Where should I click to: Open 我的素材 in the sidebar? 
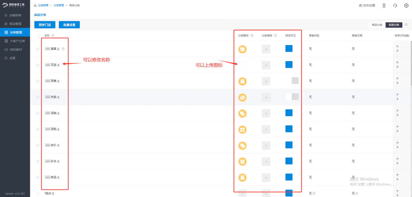15,49
